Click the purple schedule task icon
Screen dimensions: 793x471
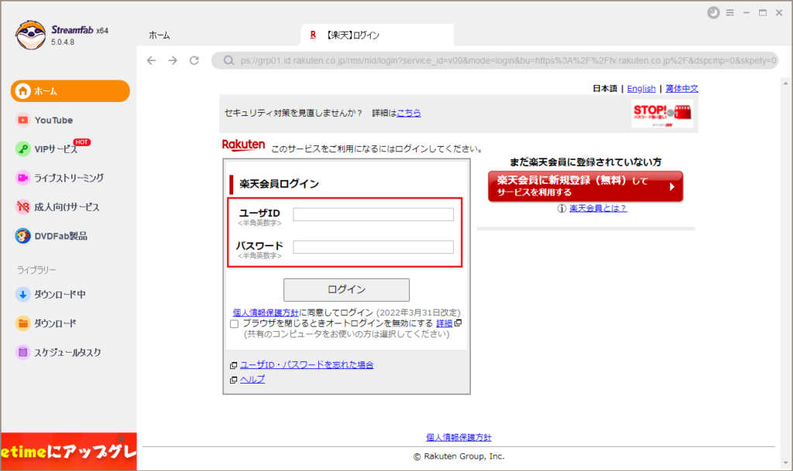point(22,353)
